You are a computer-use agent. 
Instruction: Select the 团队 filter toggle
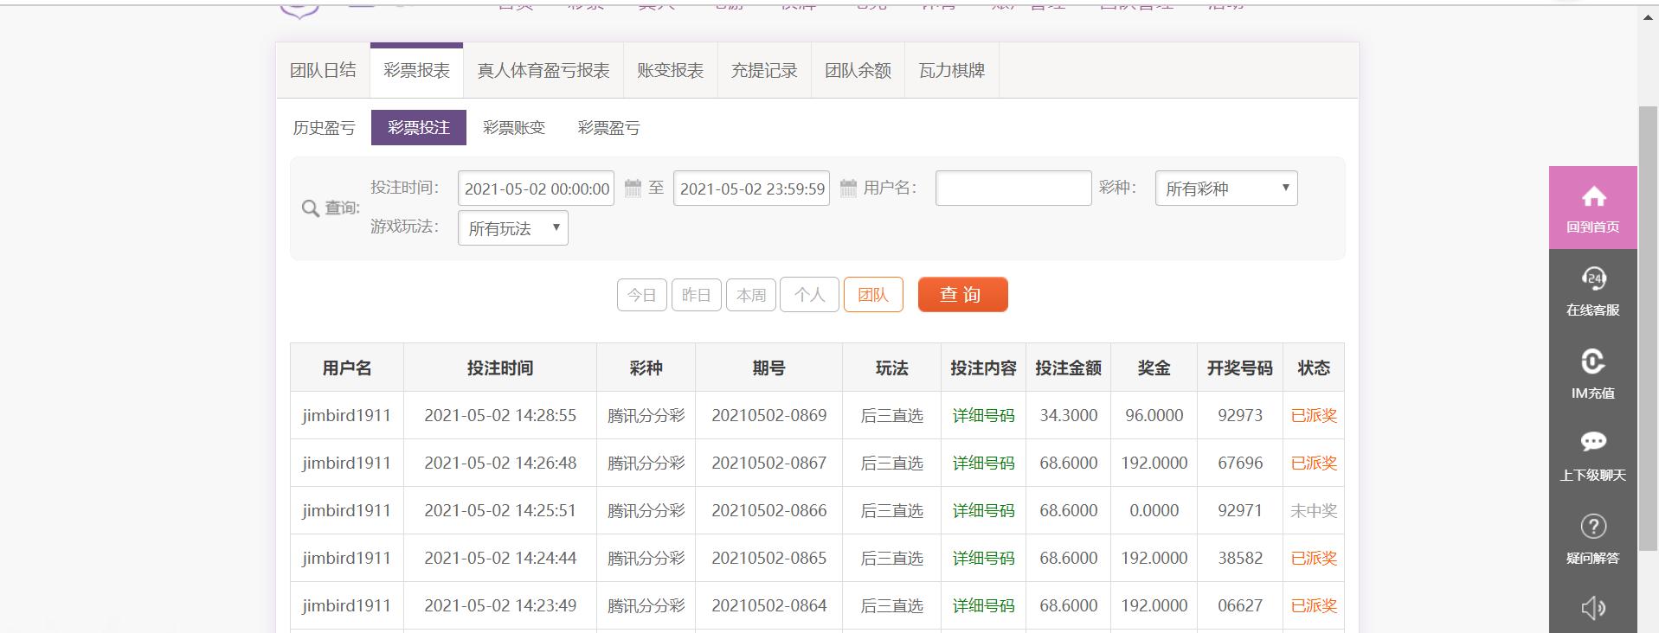coord(872,295)
